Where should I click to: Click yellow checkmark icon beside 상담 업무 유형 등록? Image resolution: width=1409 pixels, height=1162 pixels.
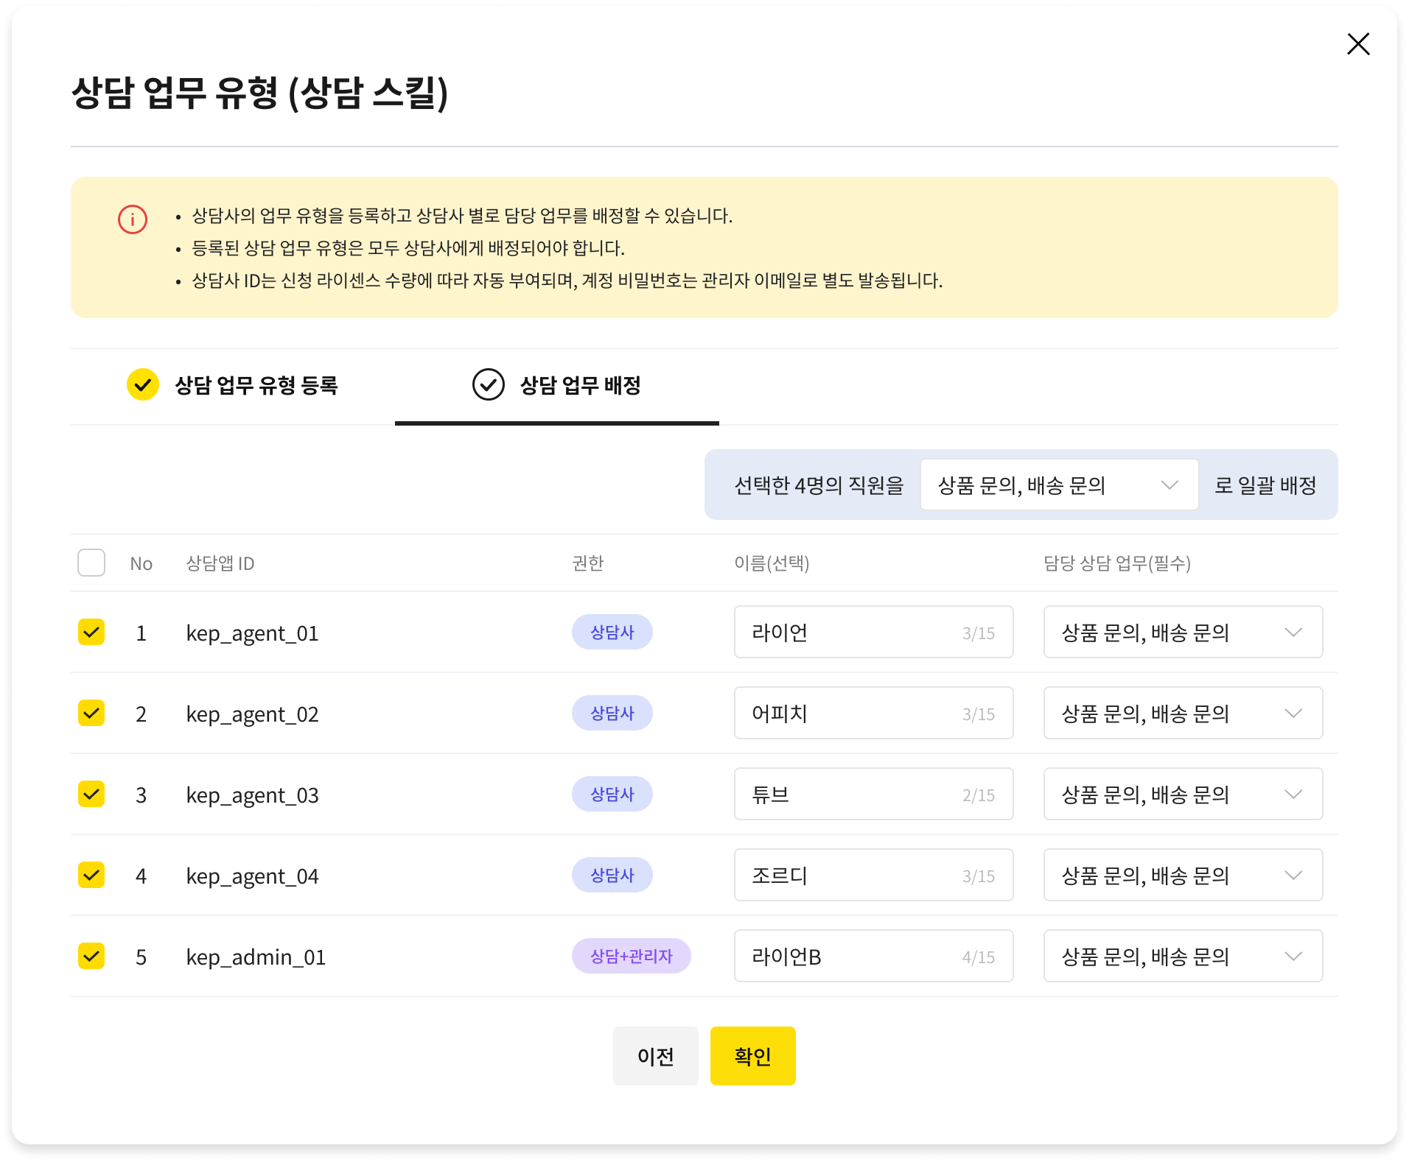click(x=143, y=384)
